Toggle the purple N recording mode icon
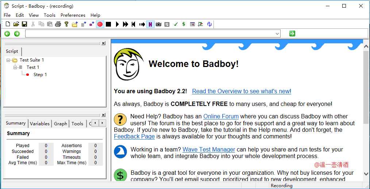 pyautogui.click(x=150, y=24)
